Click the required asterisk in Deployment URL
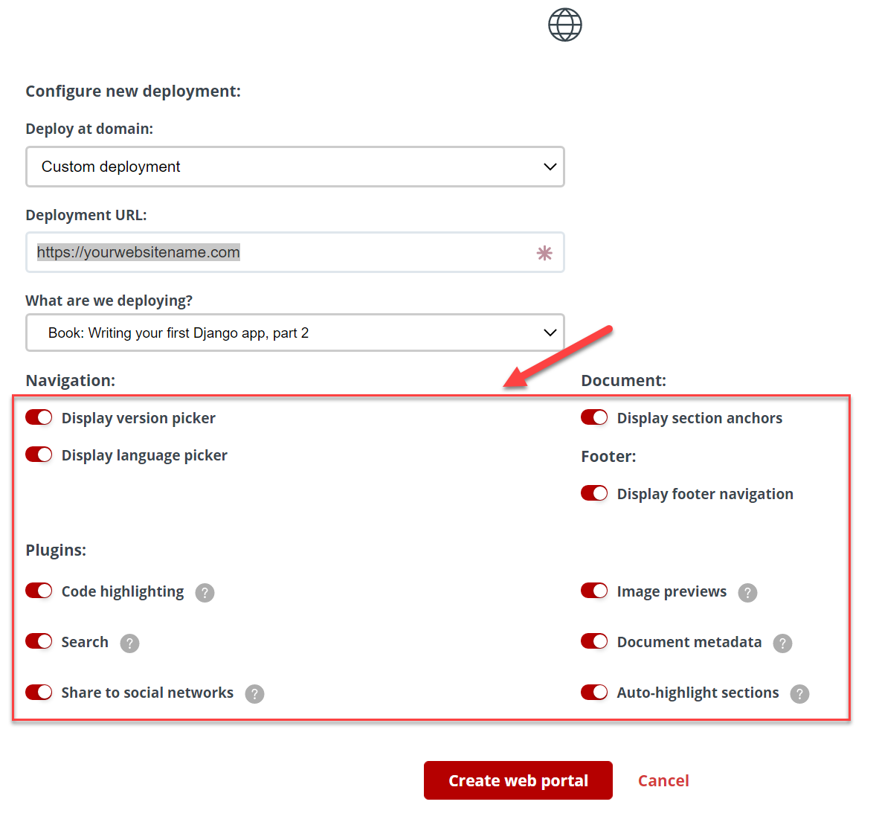The height and width of the screenshot is (822, 879). 544,253
